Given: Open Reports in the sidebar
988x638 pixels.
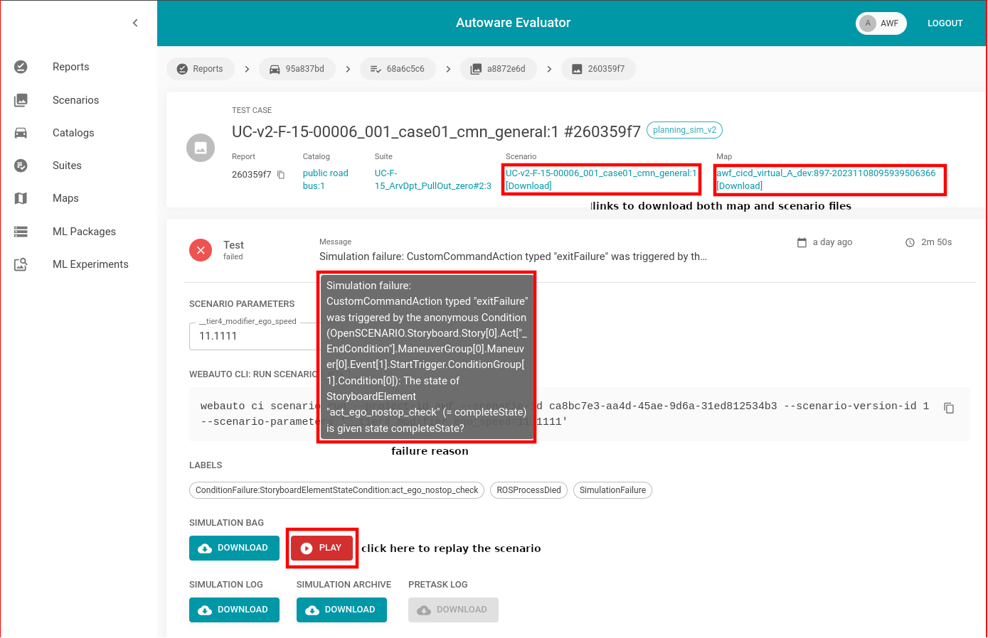Looking at the screenshot, I should (x=70, y=67).
